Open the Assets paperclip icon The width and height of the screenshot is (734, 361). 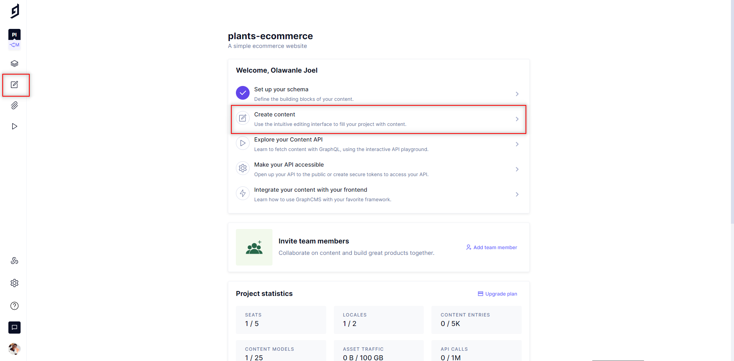click(x=14, y=105)
